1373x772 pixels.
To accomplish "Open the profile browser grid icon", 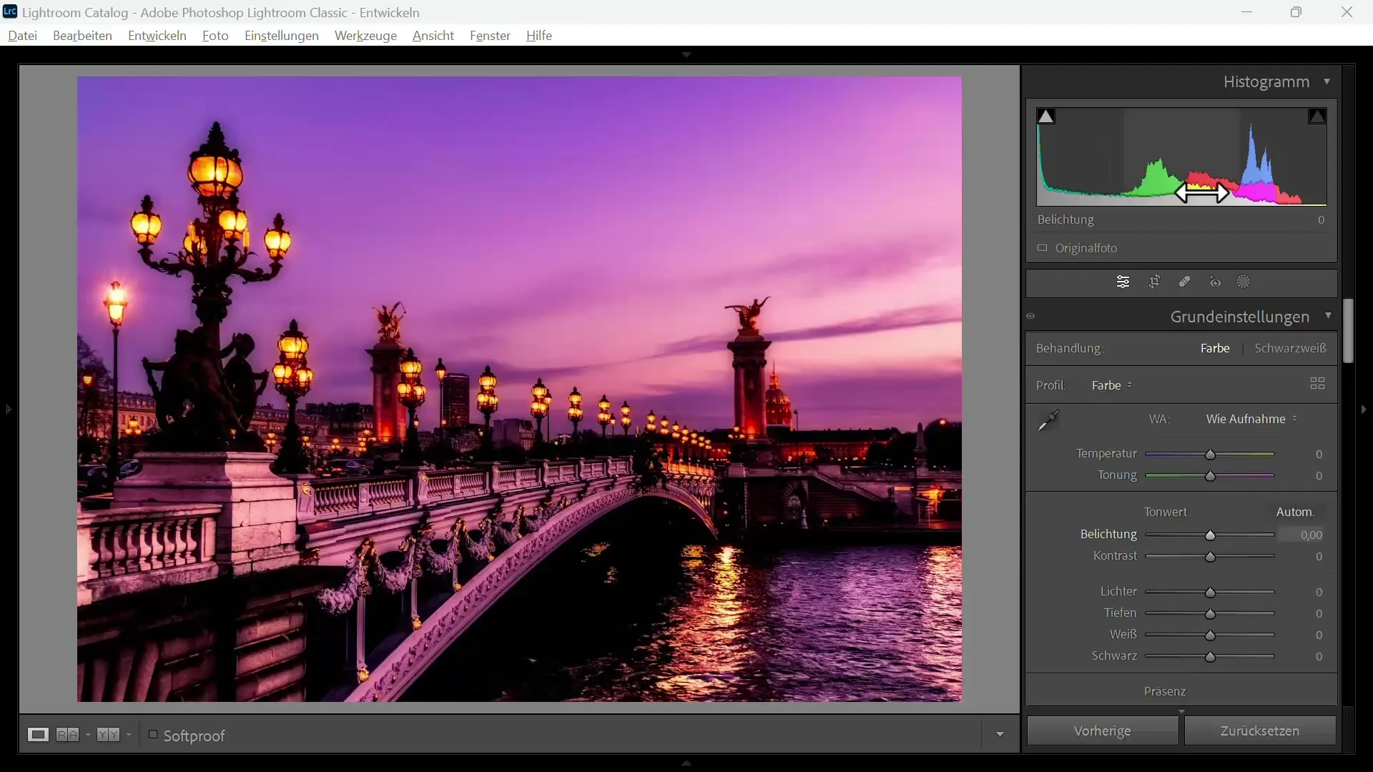I will click(x=1317, y=384).
